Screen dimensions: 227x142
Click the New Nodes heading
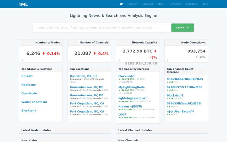(29, 140)
